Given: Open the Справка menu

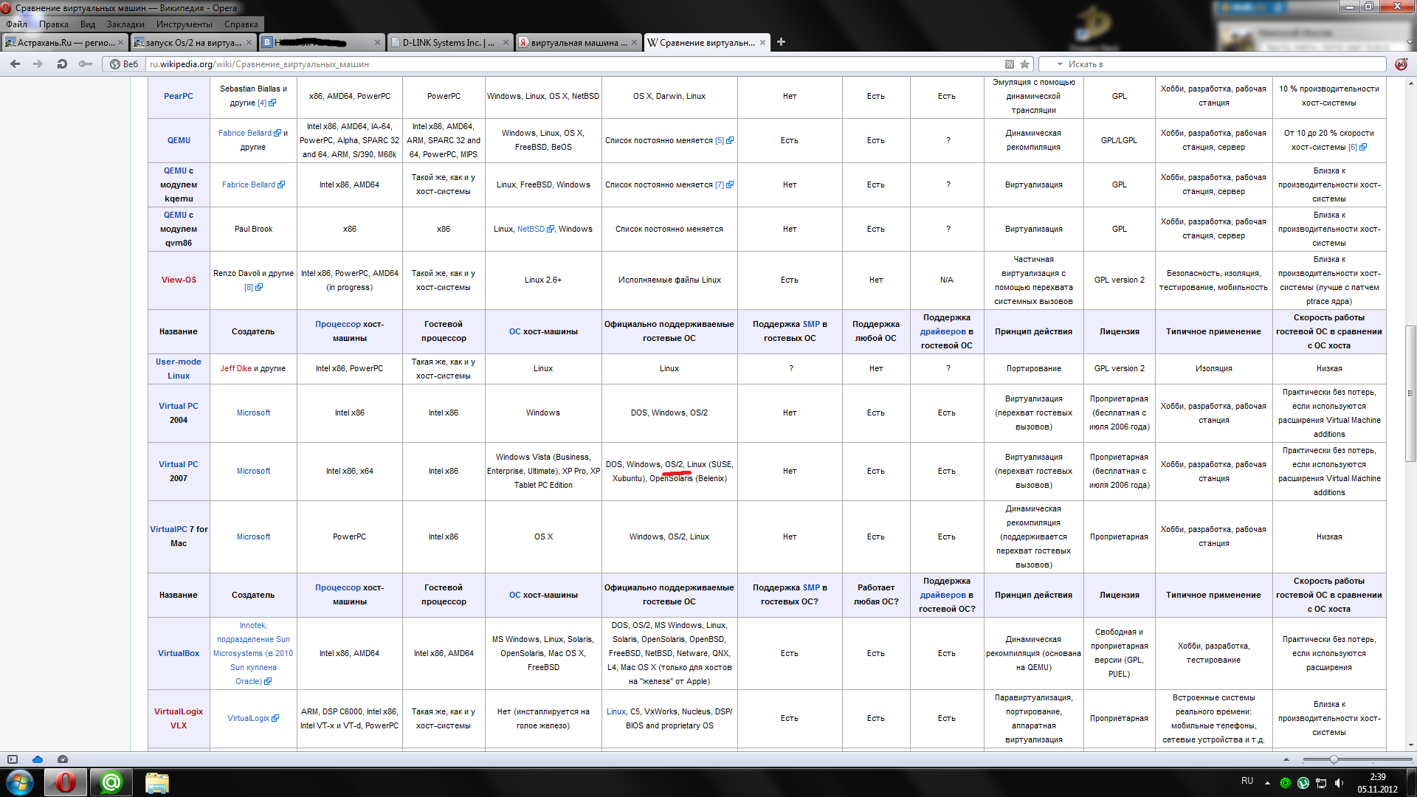Looking at the screenshot, I should 241,24.
